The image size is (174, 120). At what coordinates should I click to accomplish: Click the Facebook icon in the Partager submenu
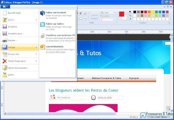point(42,13)
